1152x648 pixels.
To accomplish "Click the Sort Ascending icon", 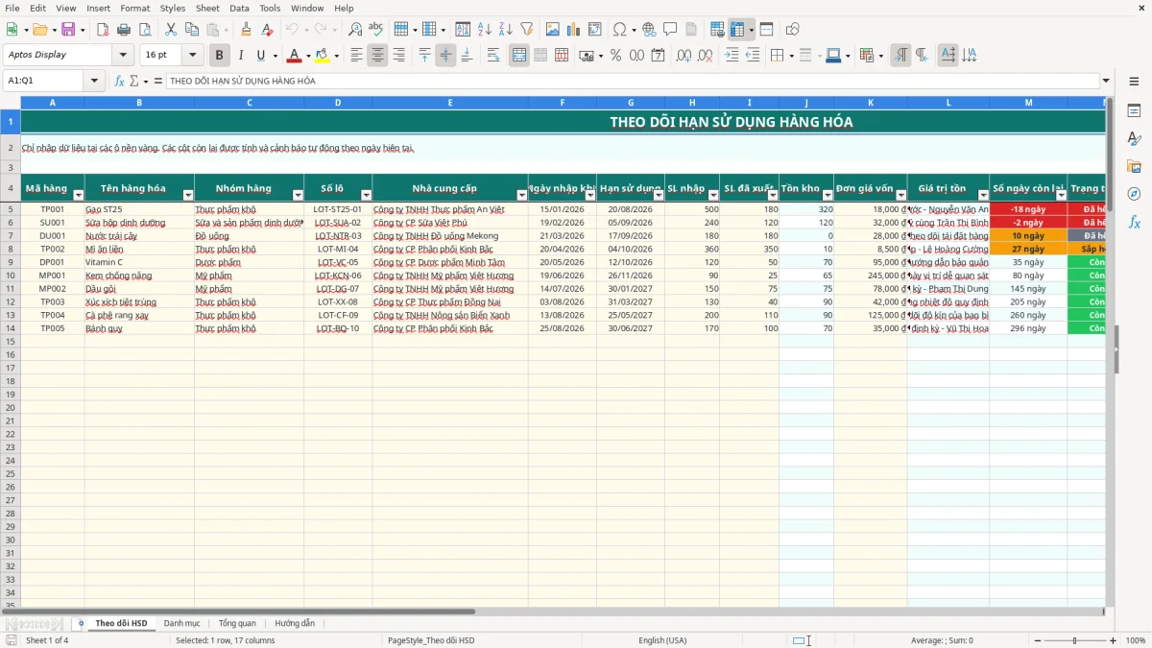I will pos(485,30).
